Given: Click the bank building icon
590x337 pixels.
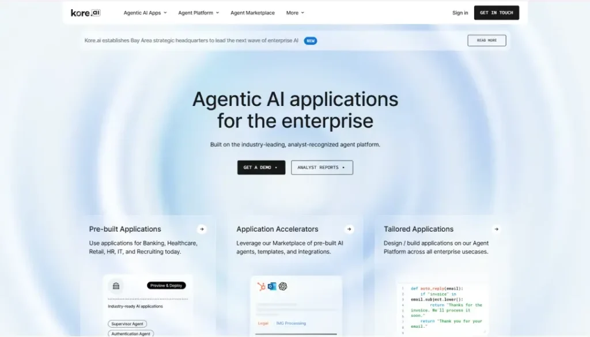Looking at the screenshot, I should click(x=116, y=286).
